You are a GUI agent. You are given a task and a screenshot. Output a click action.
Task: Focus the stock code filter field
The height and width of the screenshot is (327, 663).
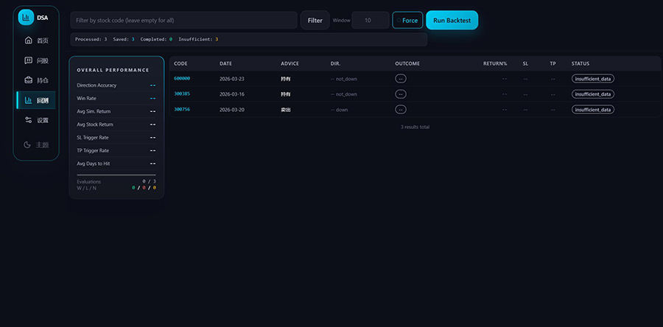[x=183, y=21]
